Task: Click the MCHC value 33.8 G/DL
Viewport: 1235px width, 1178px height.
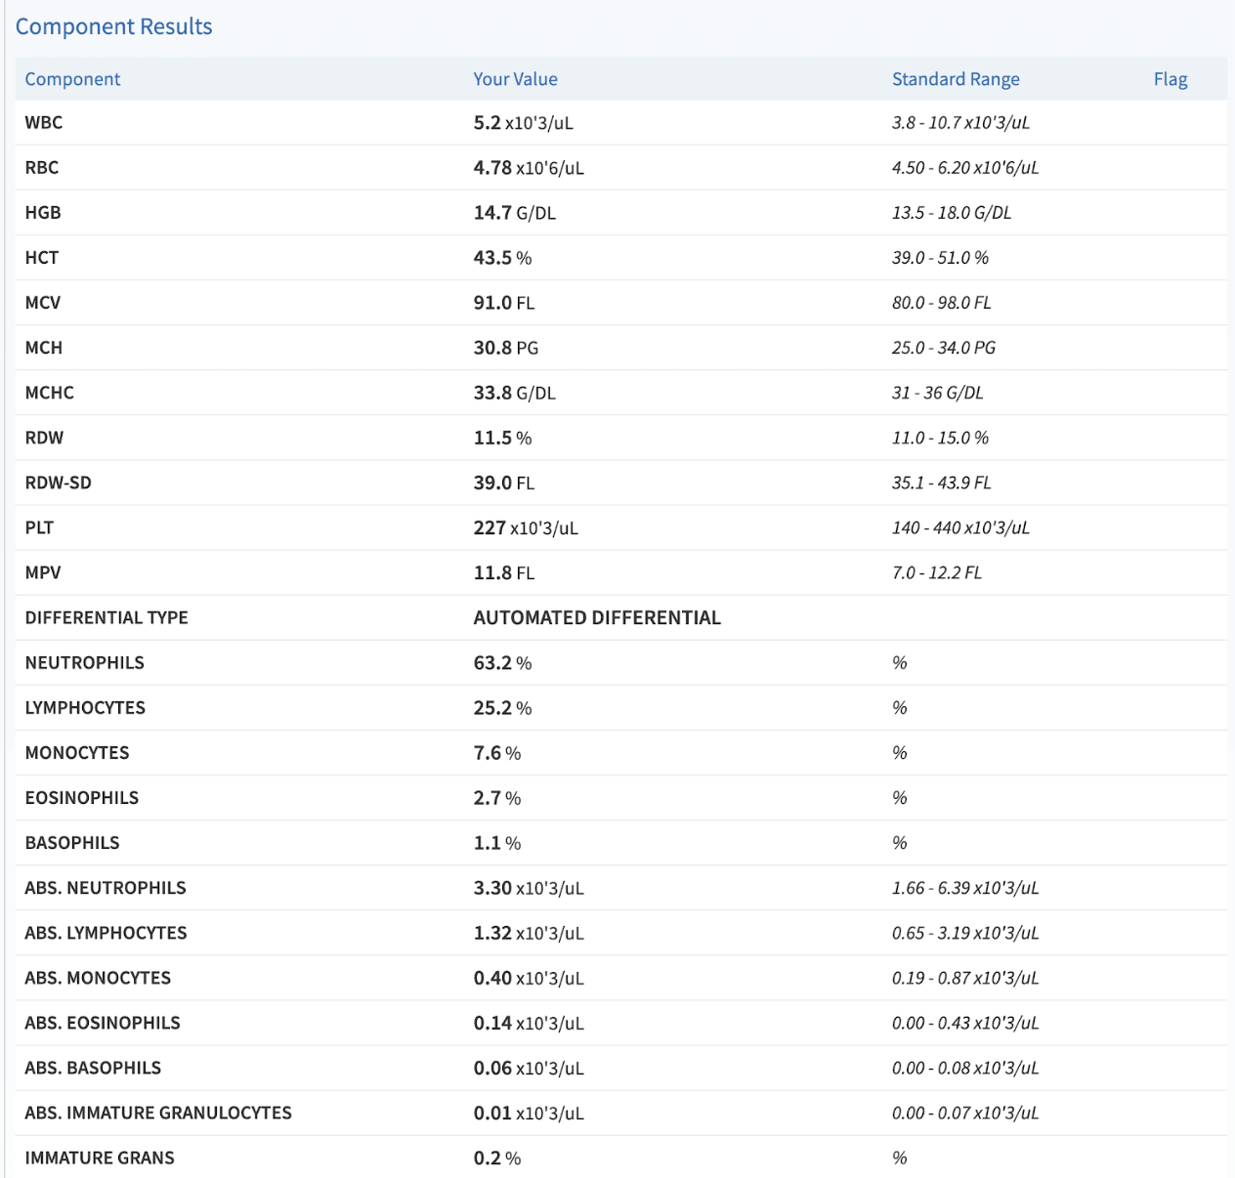Action: [x=514, y=393]
